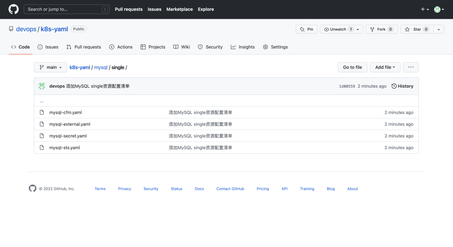Open the devops owner link
Image resolution: width=453 pixels, height=247 pixels.
tap(26, 29)
